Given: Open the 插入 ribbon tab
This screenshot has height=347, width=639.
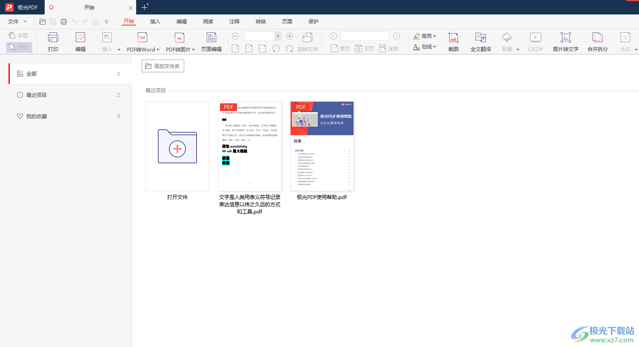Looking at the screenshot, I should [155, 21].
